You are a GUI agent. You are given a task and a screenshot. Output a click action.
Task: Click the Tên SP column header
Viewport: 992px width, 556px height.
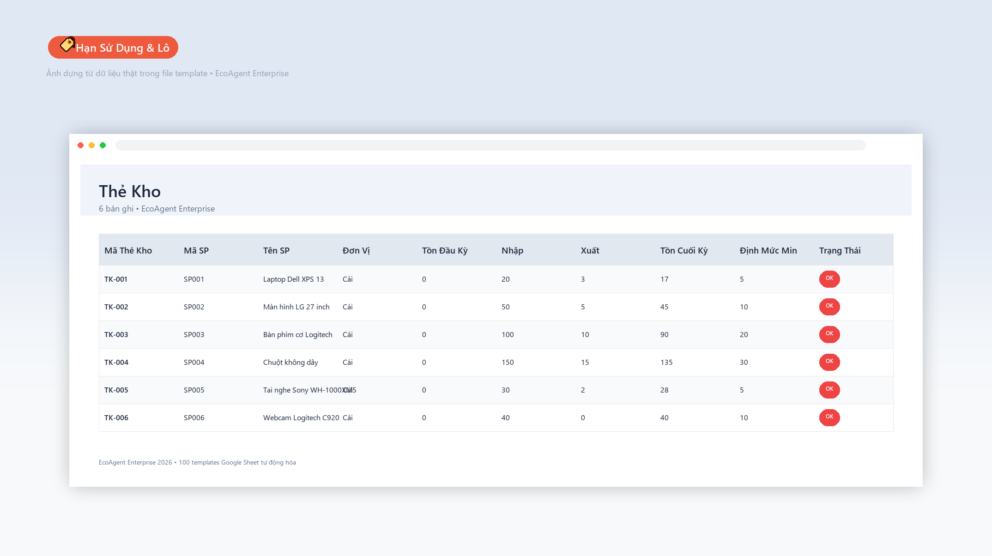click(x=276, y=250)
